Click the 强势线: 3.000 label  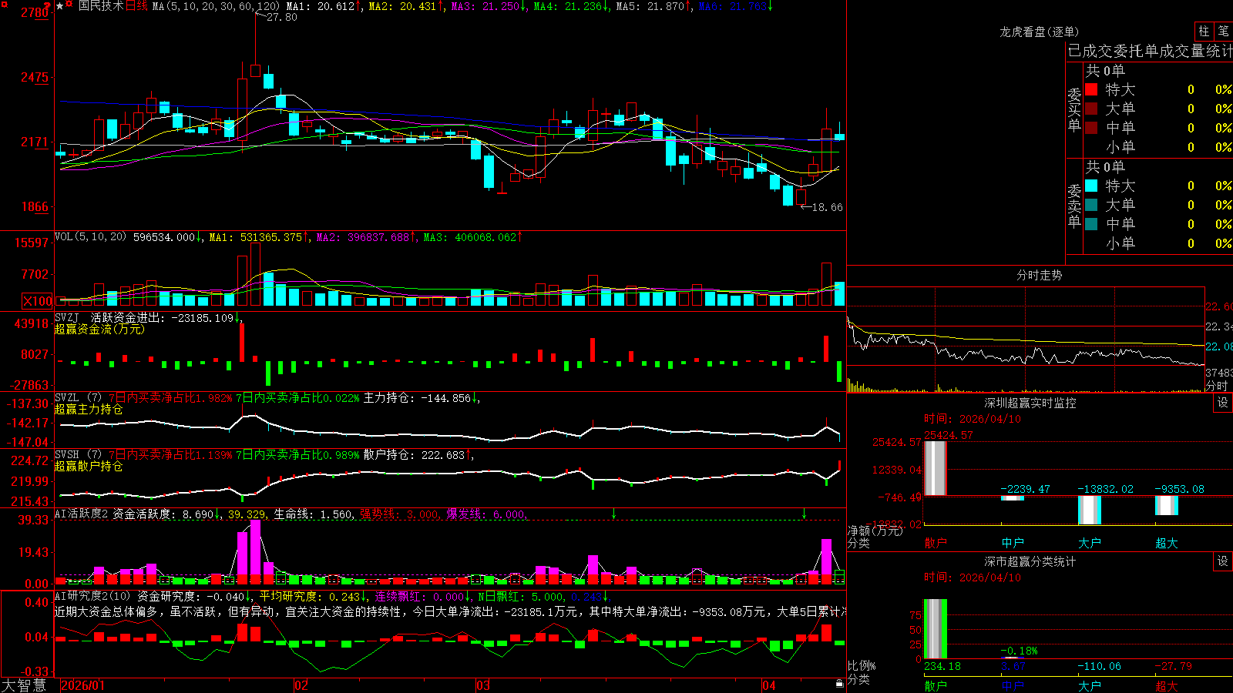coord(399,514)
